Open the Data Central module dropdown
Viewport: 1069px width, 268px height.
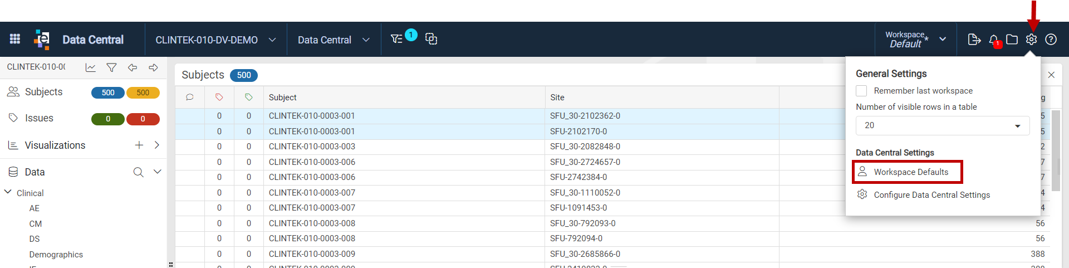[x=334, y=40]
